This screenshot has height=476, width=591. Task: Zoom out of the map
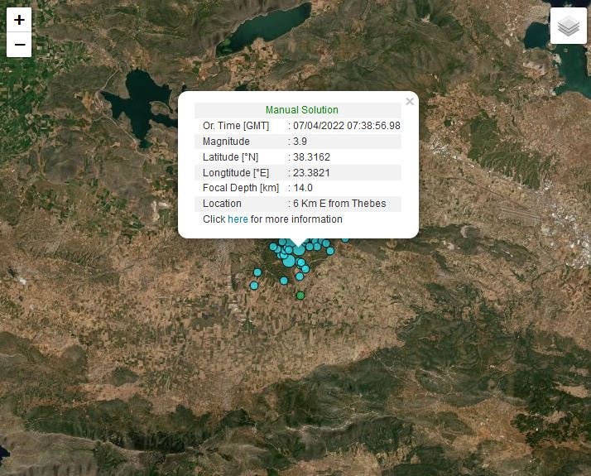coord(19,45)
